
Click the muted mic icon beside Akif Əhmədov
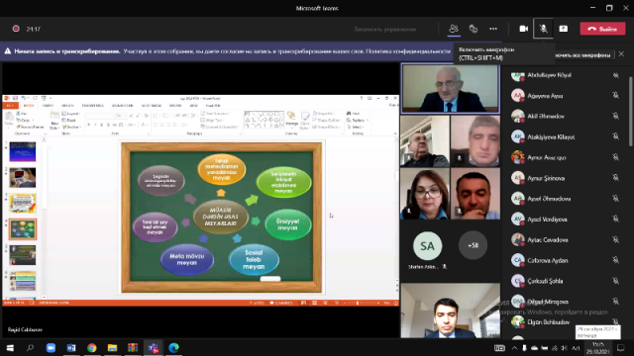coord(616,117)
